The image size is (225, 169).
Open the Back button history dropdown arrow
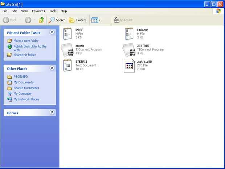coord(20,20)
